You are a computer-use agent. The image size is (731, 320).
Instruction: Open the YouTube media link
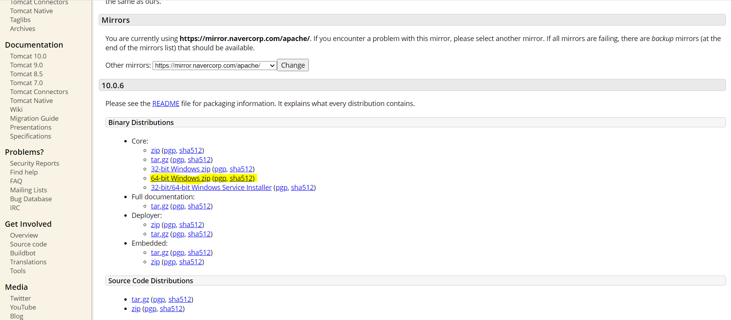click(23, 307)
